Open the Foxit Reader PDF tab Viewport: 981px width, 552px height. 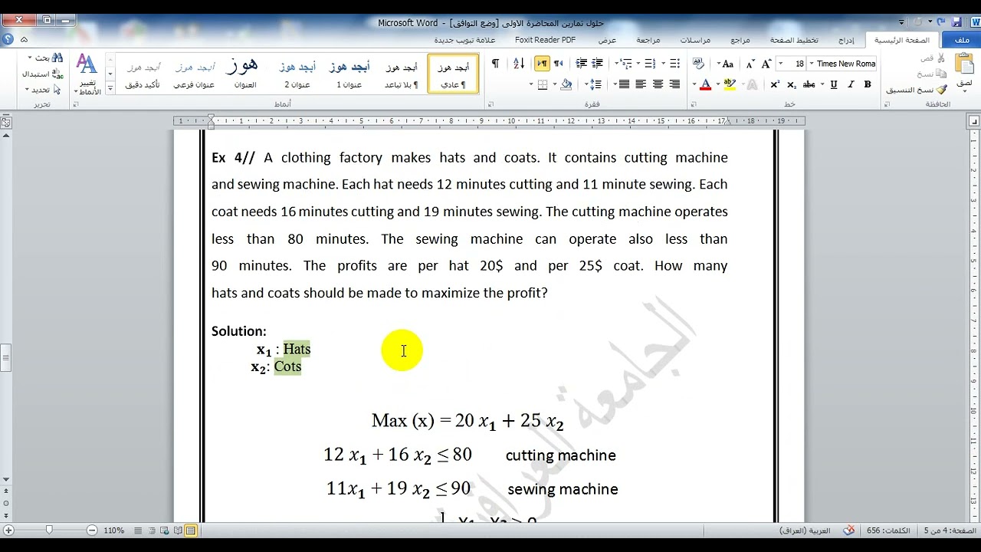click(545, 40)
